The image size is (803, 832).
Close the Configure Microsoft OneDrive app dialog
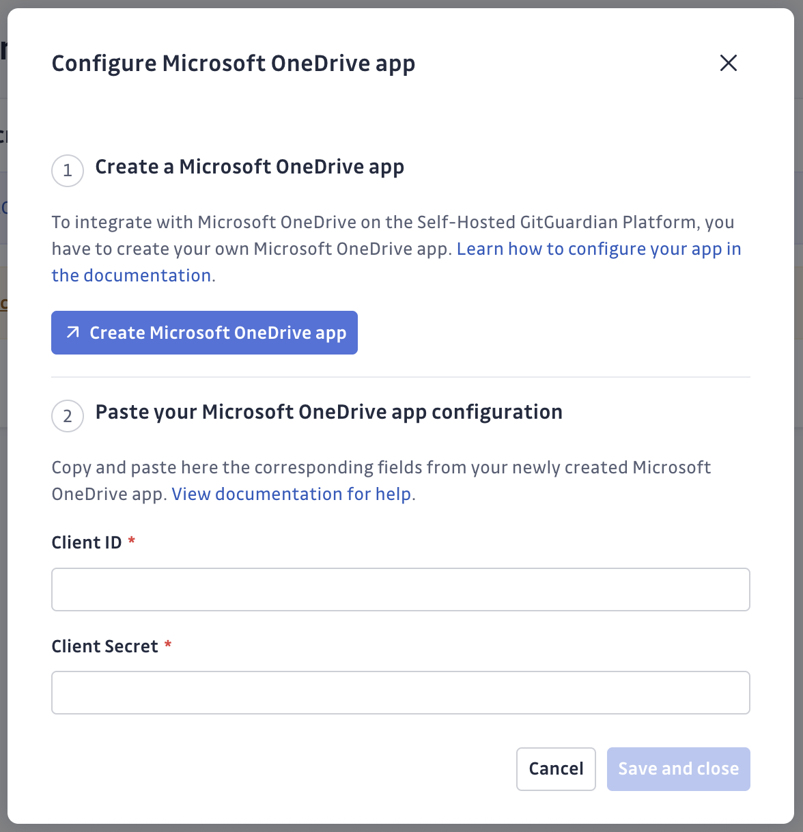pyautogui.click(x=729, y=63)
